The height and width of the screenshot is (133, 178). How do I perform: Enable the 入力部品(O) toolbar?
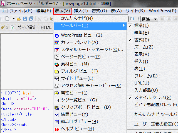tap(153, 91)
